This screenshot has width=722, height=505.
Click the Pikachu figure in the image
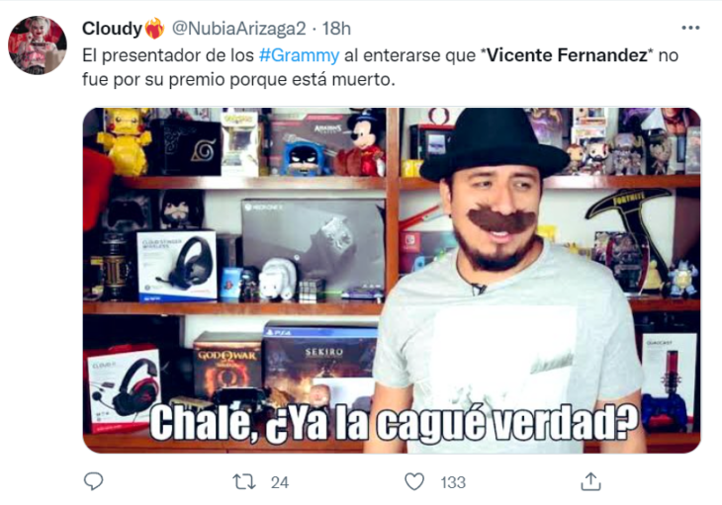(x=124, y=141)
